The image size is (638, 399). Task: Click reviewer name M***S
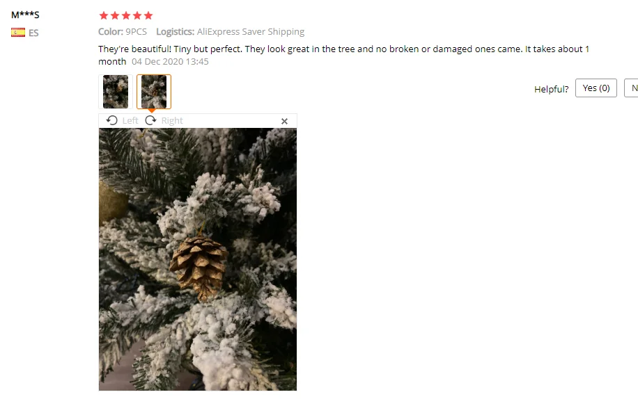[25, 15]
